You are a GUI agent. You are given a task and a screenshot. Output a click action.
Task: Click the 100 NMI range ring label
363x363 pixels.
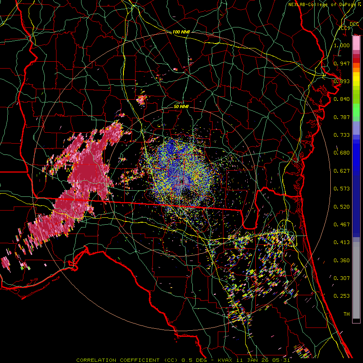tap(181, 32)
